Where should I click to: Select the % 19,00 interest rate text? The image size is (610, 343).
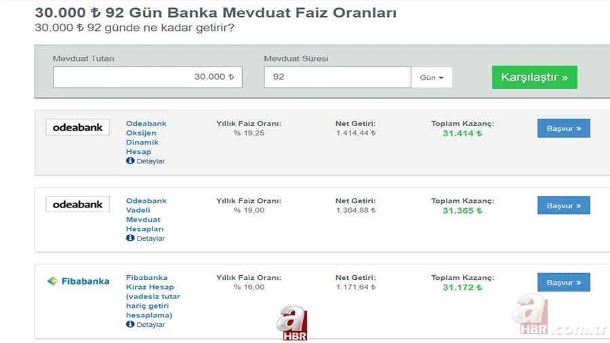[249, 210]
